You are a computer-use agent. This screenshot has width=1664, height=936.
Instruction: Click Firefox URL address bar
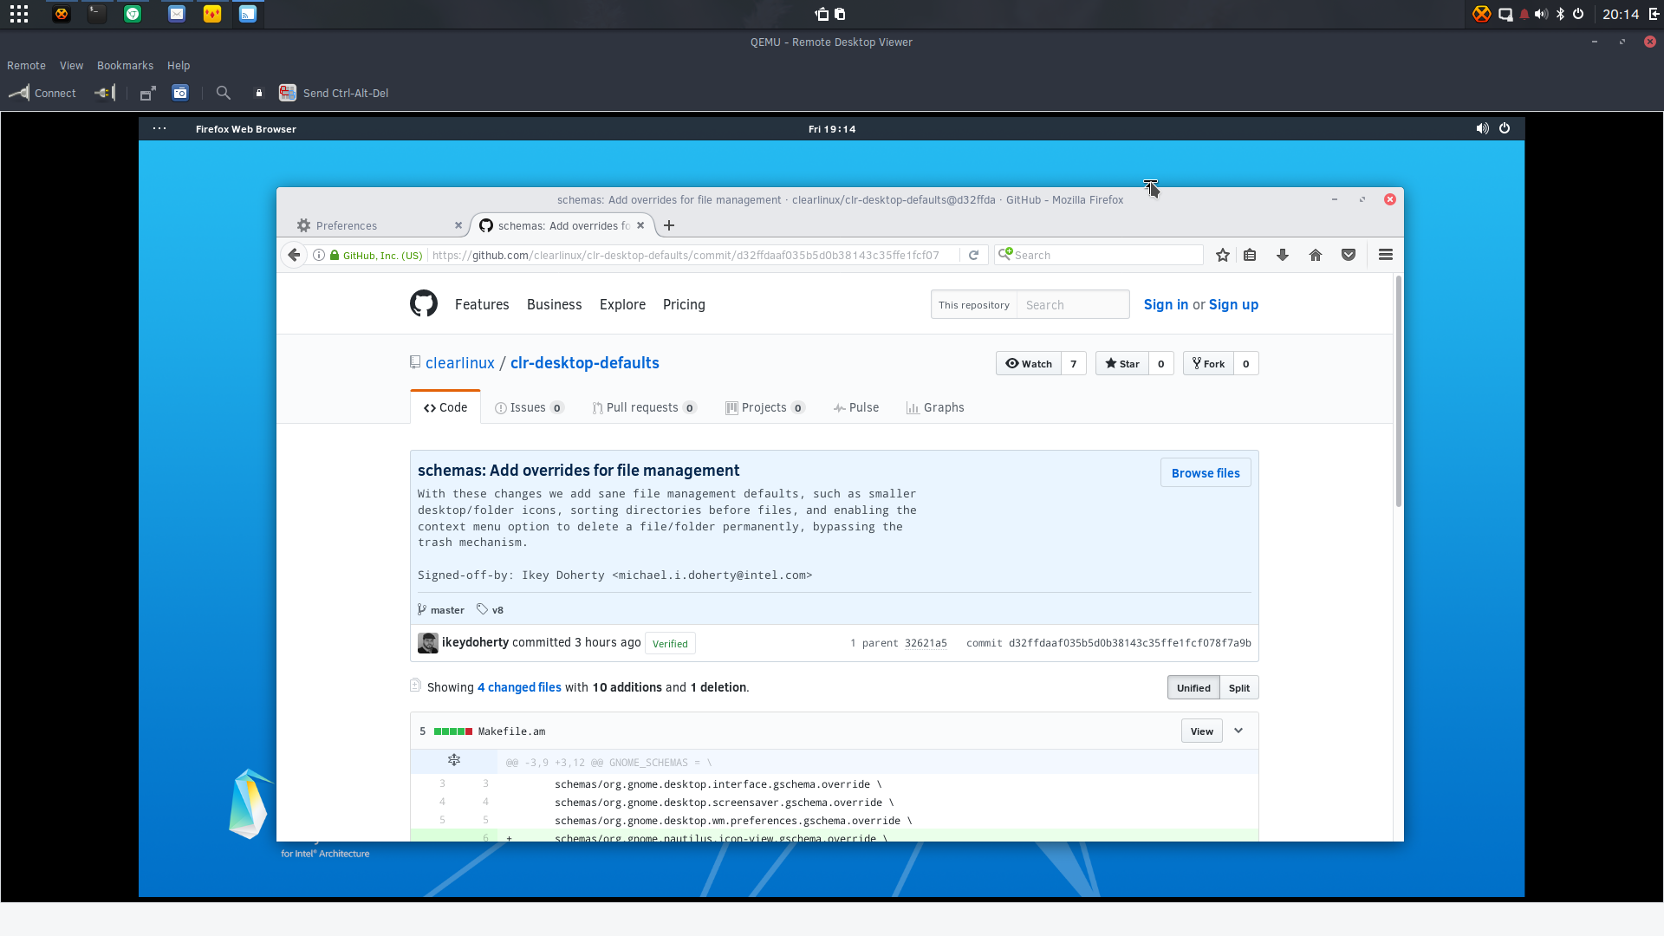(x=693, y=255)
